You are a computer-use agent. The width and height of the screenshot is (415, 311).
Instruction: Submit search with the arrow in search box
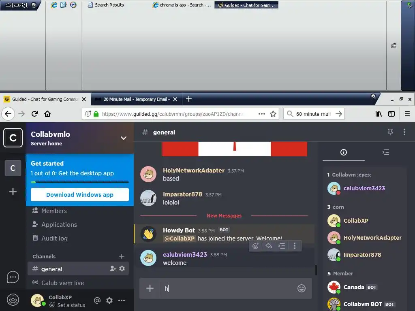[338, 114]
